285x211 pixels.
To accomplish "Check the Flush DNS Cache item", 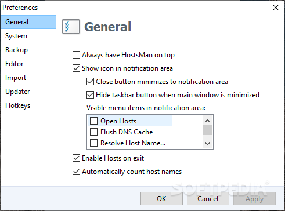I will click(93, 132).
